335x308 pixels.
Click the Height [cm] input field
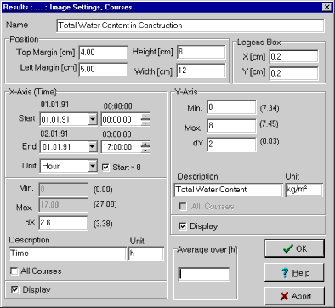pyautogui.click(x=202, y=52)
